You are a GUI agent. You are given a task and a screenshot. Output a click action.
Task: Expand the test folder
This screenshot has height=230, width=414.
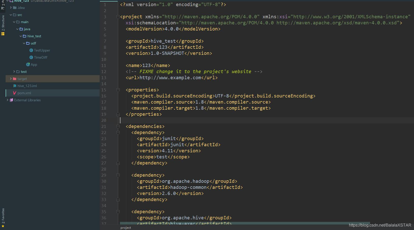click(x=14, y=72)
